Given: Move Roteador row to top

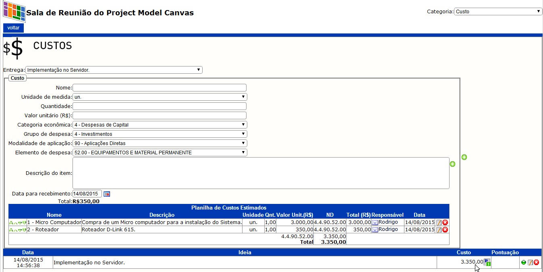Looking at the screenshot, I should [x=11, y=230].
